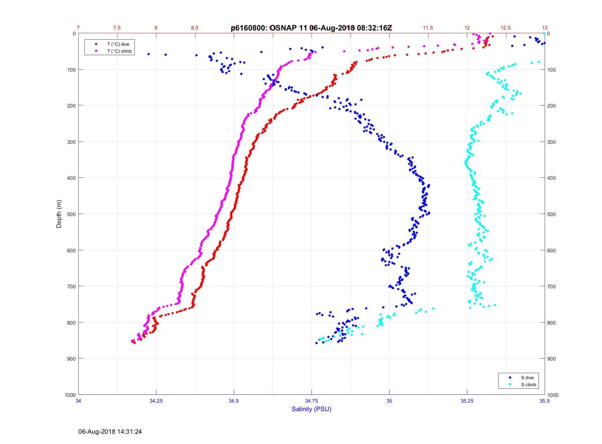Click salinity tick label '34.25'
The width and height of the screenshot is (602, 444).
coord(156,401)
